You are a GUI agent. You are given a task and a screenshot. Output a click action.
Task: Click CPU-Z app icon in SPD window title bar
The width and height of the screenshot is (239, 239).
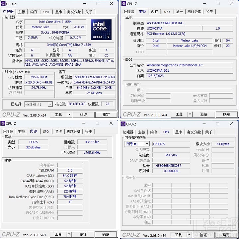(x=123, y=124)
